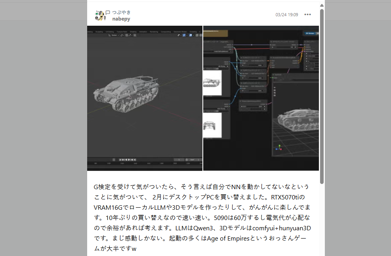Click the つぶやき category link
This screenshot has width=391, height=256.
[x=121, y=12]
